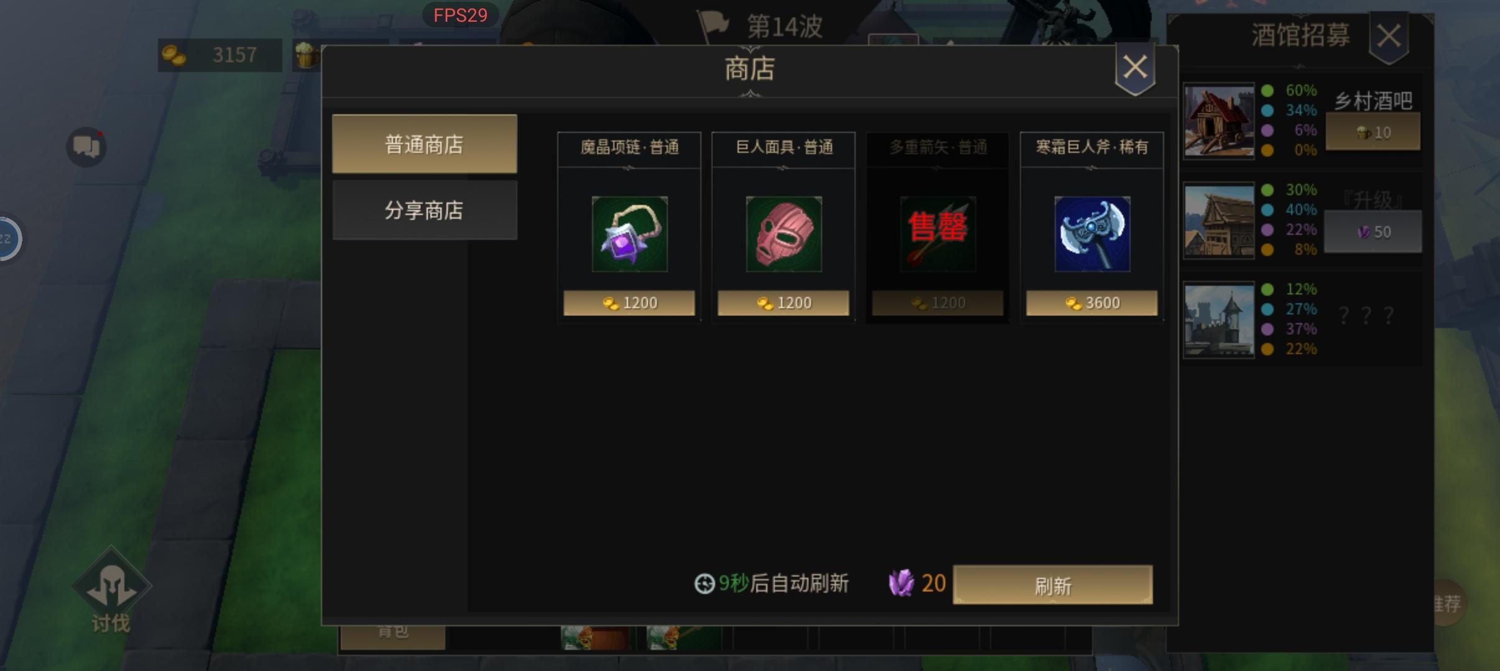
Task: Select the castle tavern thumbnail
Action: 1218,320
